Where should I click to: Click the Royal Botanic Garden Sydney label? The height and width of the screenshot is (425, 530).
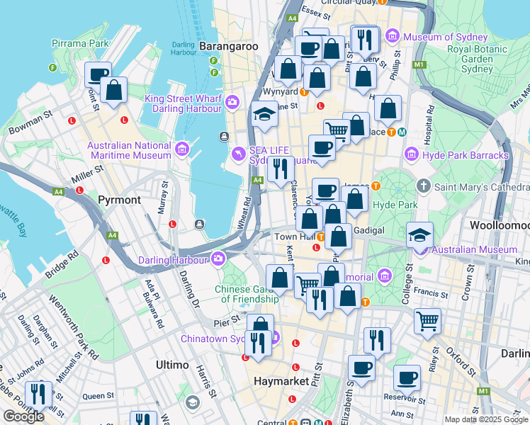pyautogui.click(x=477, y=59)
